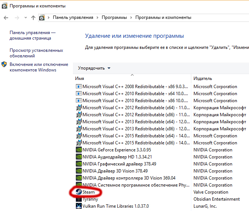The height and width of the screenshot is (211, 249).
Task: Click NVIDIA GeForce Experience 3.3.0.95 icon
Action: point(79,150)
